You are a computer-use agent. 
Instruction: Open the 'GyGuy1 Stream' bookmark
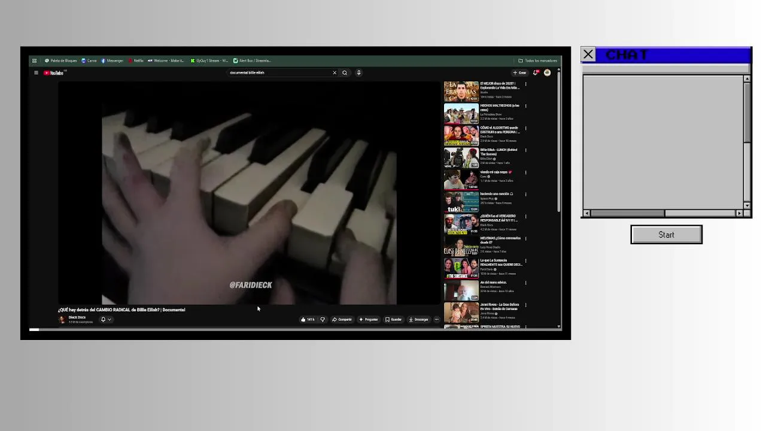click(209, 60)
